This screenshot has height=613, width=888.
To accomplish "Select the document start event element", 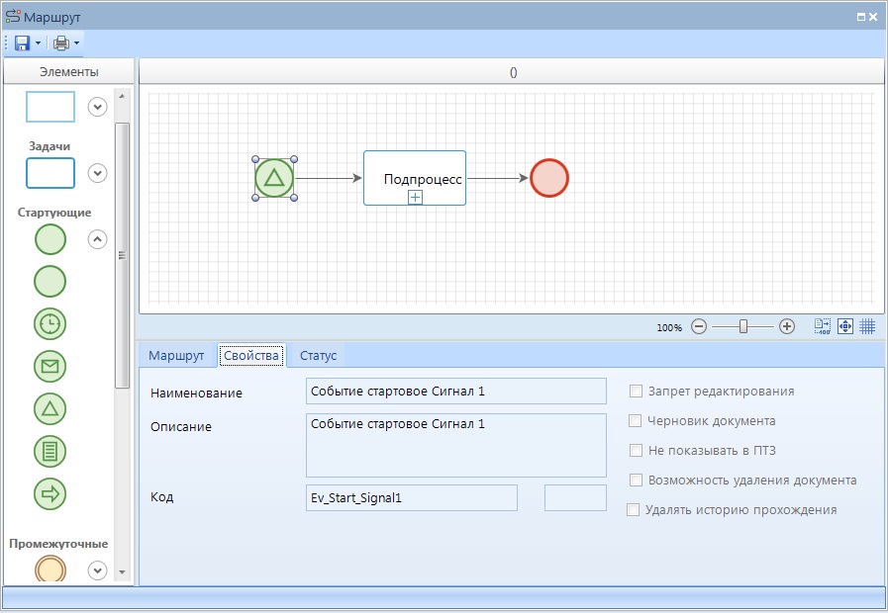I will pos(50,451).
